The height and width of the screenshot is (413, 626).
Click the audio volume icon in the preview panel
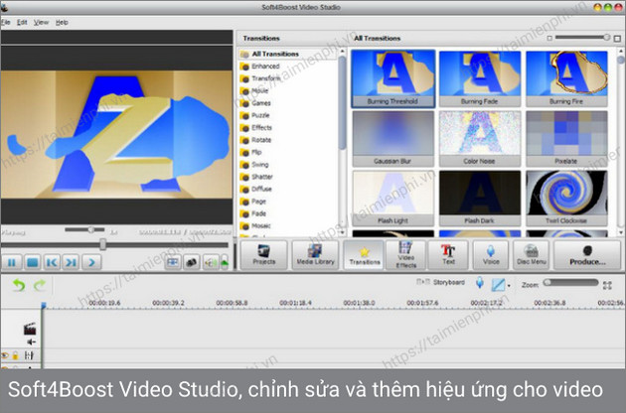click(211, 262)
